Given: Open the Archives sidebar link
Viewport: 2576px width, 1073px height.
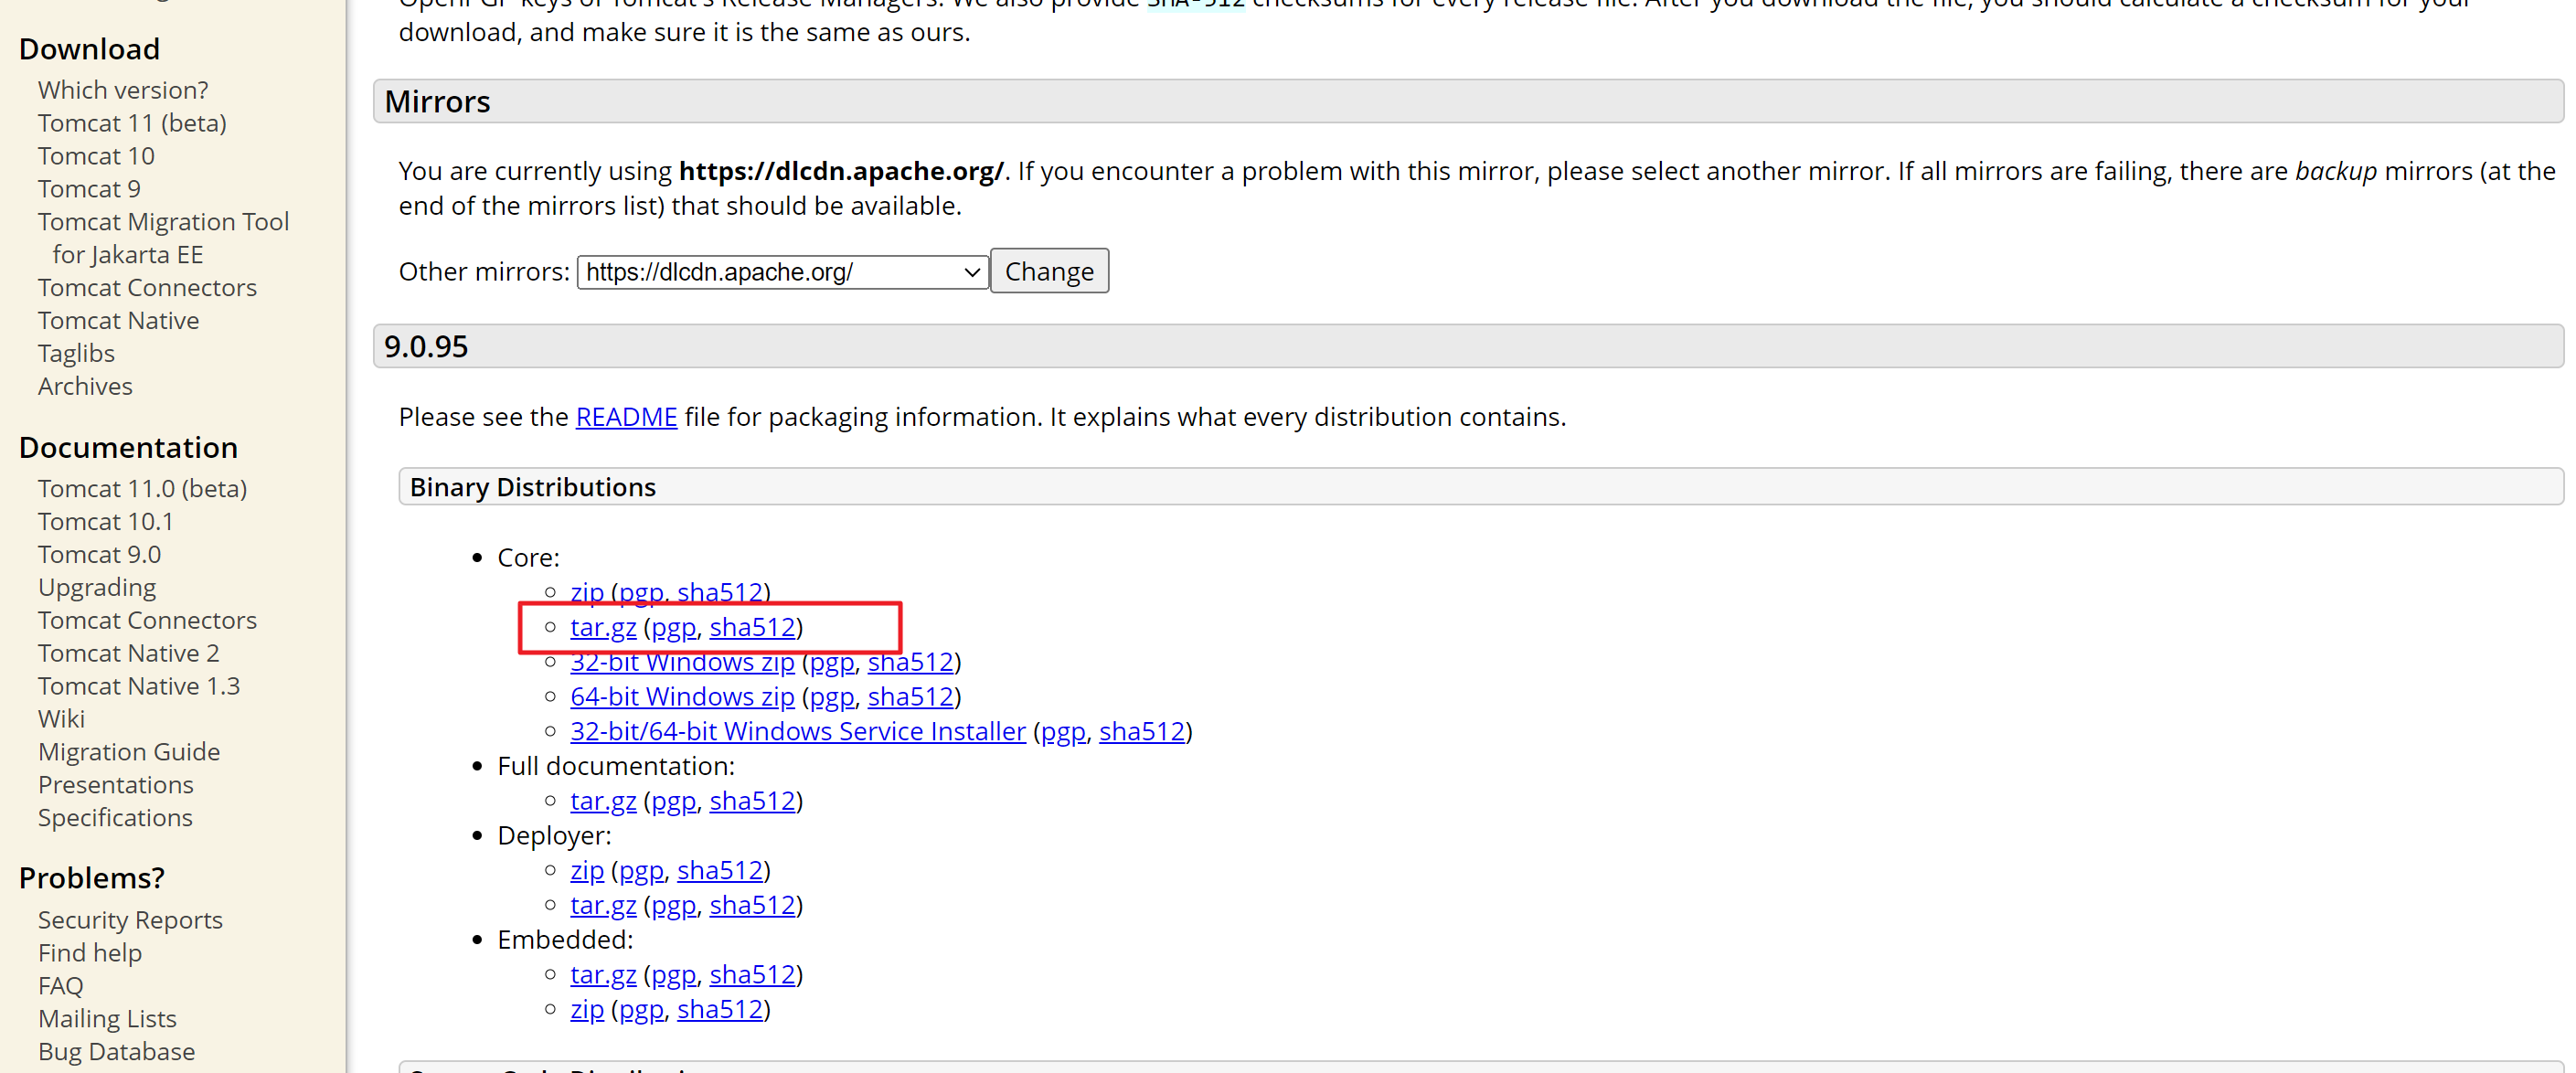Looking at the screenshot, I should 85,386.
